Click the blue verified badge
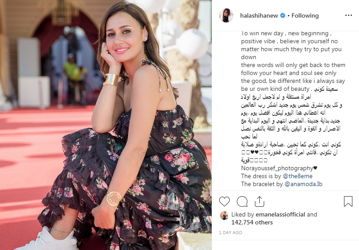359x250 pixels. [283, 15]
